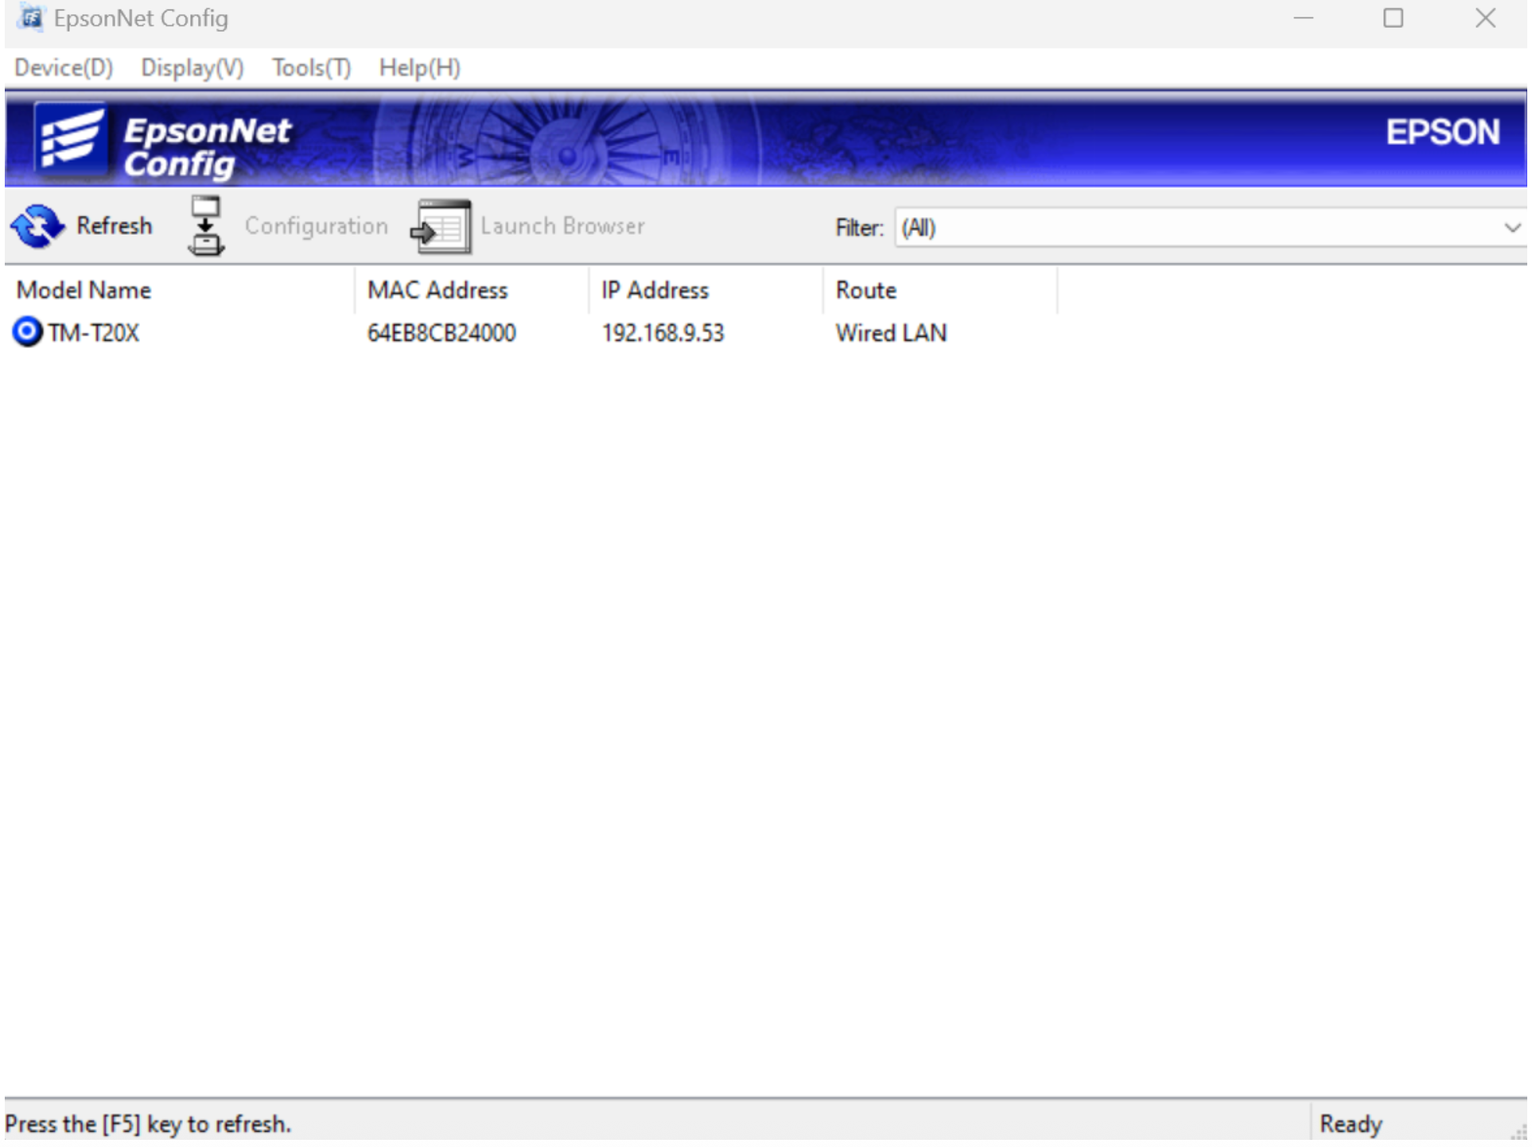
Task: Click the Refresh arrows icon
Action: [x=37, y=227]
